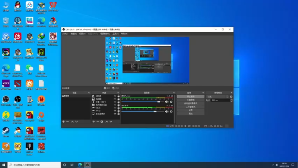This screenshot has height=168, width=298.
Task: Click the transition duration 300 ms field
Action: 220,100
